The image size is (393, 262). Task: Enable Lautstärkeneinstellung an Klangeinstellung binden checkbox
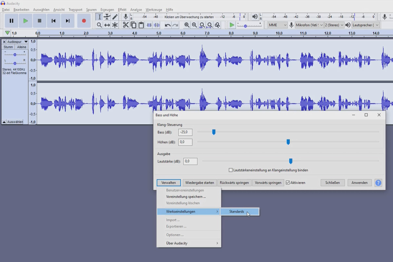[231, 170]
